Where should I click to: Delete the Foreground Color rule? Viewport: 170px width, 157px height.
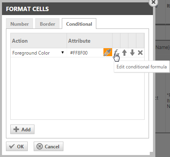point(140,53)
